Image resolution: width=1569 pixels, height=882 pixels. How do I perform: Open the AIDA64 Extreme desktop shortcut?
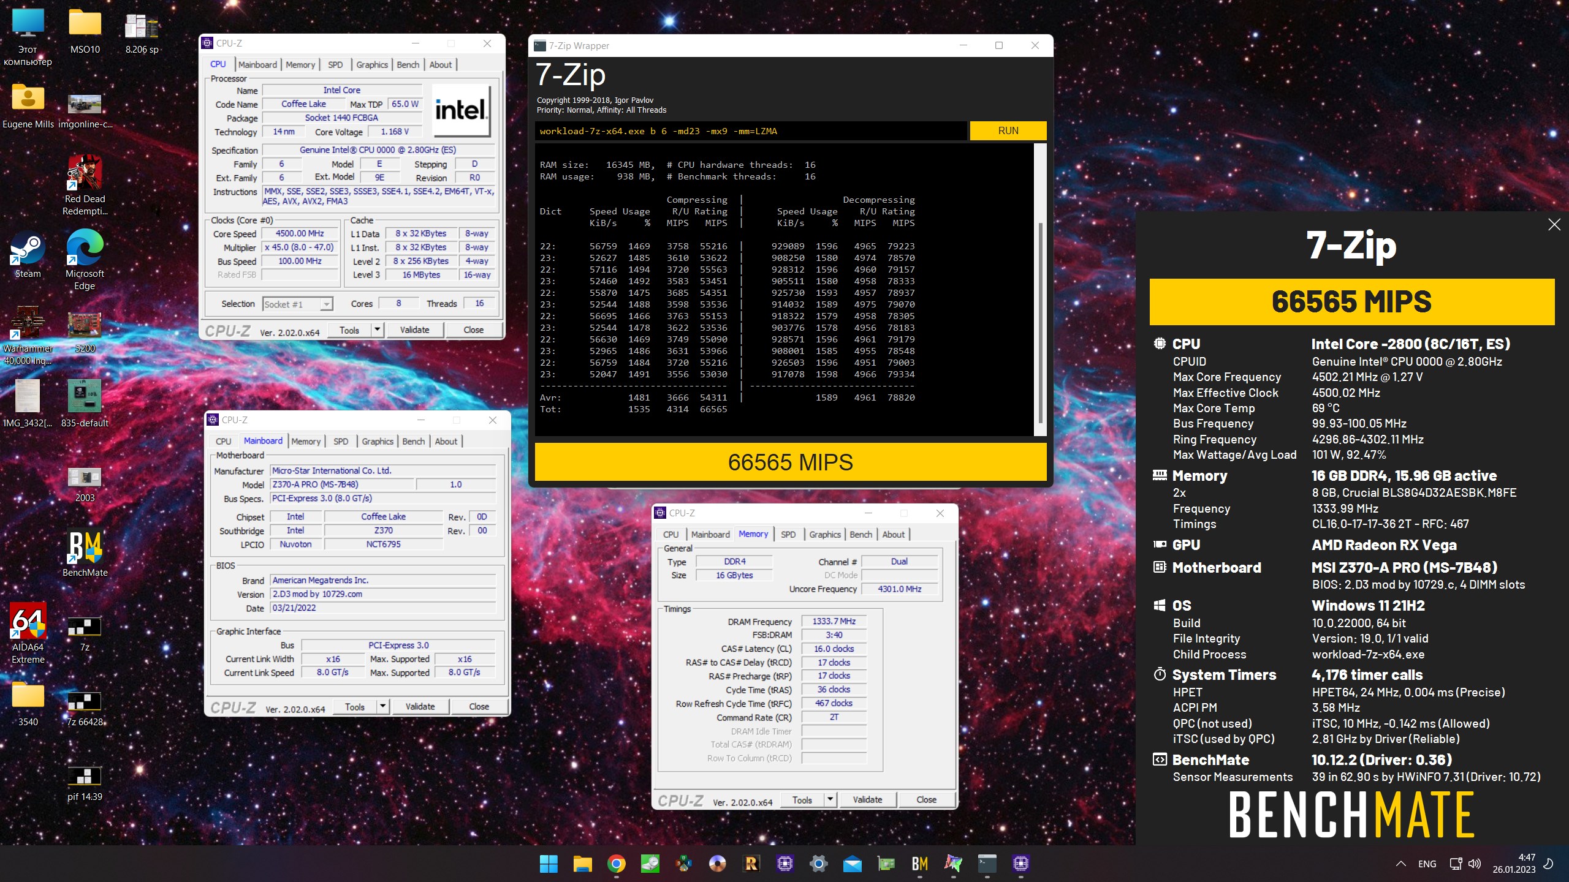coord(28,634)
